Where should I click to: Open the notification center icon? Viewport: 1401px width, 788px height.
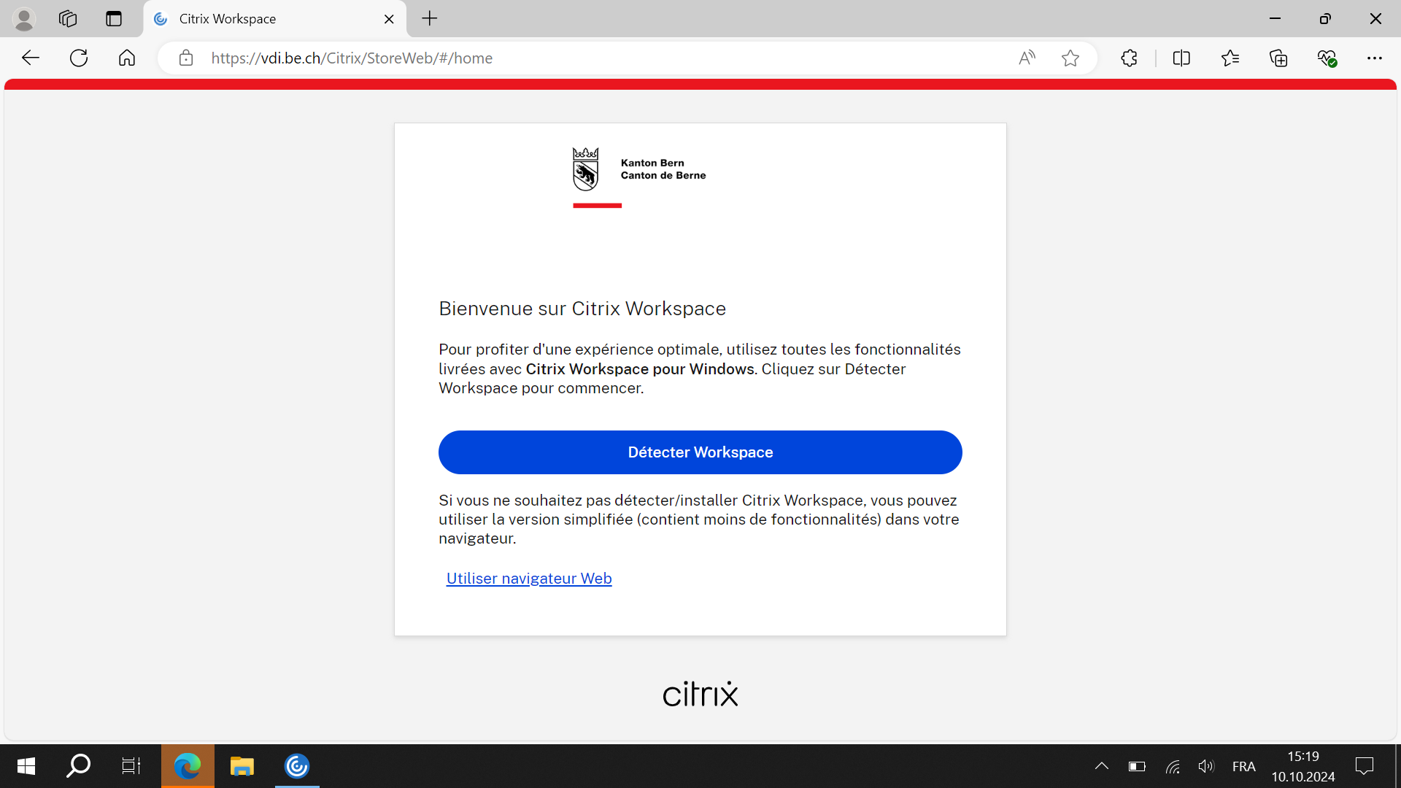click(x=1365, y=766)
